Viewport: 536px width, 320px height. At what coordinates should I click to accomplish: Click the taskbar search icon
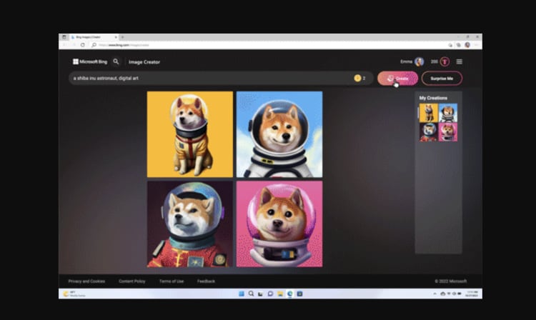click(x=251, y=294)
